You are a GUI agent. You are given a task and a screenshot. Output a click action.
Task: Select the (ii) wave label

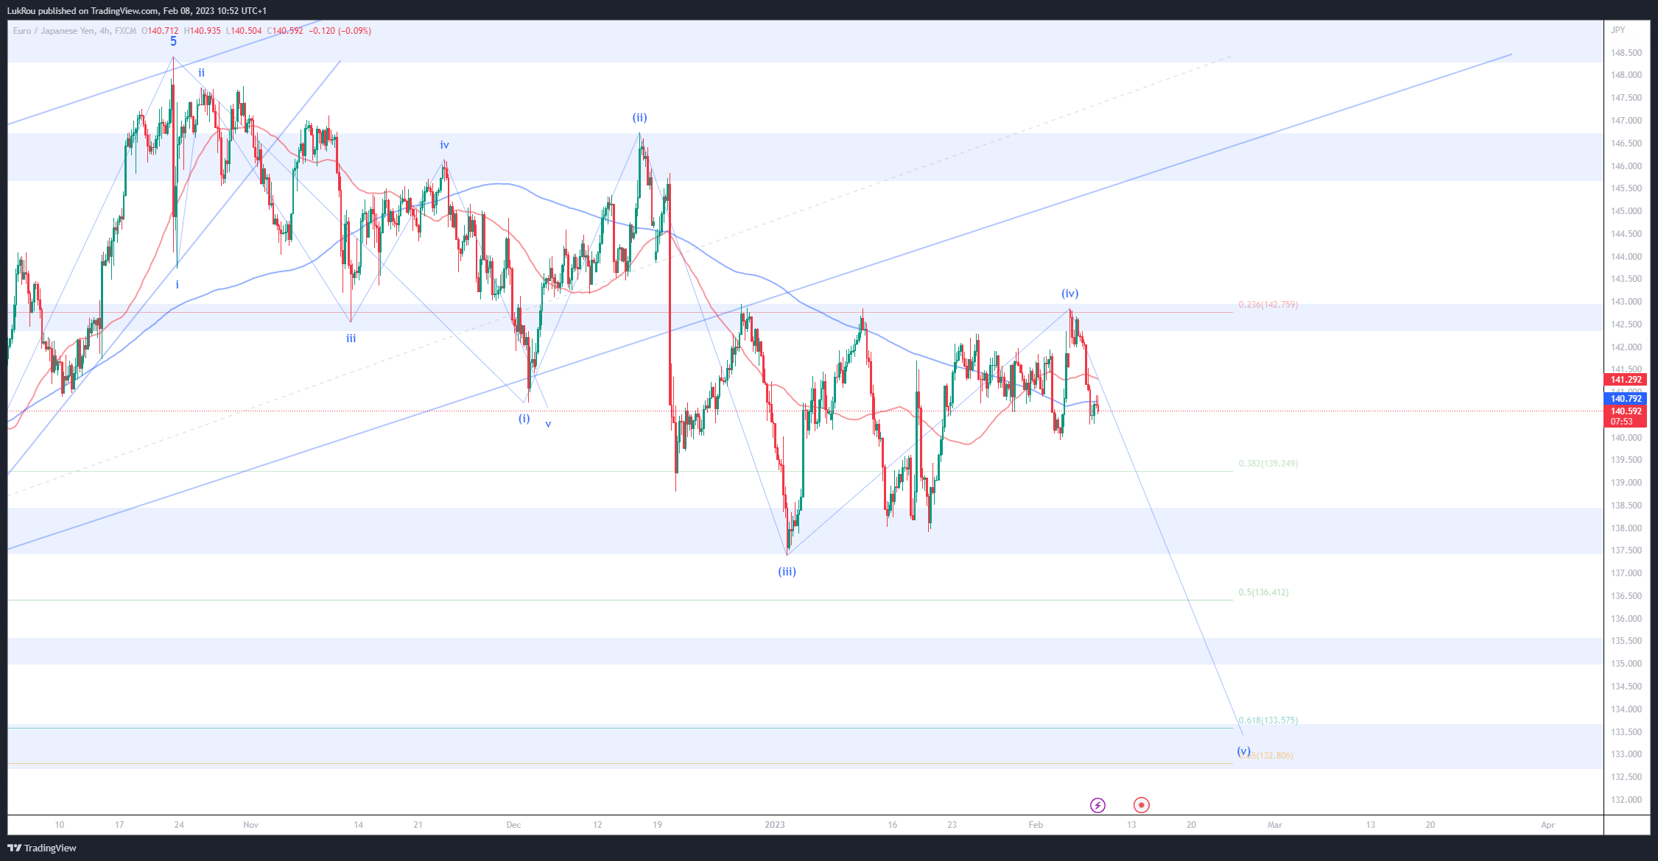(639, 117)
